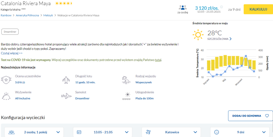Click the sunny weather icon

[198, 35]
